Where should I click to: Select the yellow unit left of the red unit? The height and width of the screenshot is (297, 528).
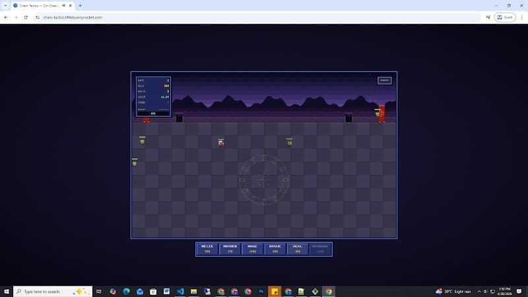click(x=142, y=141)
